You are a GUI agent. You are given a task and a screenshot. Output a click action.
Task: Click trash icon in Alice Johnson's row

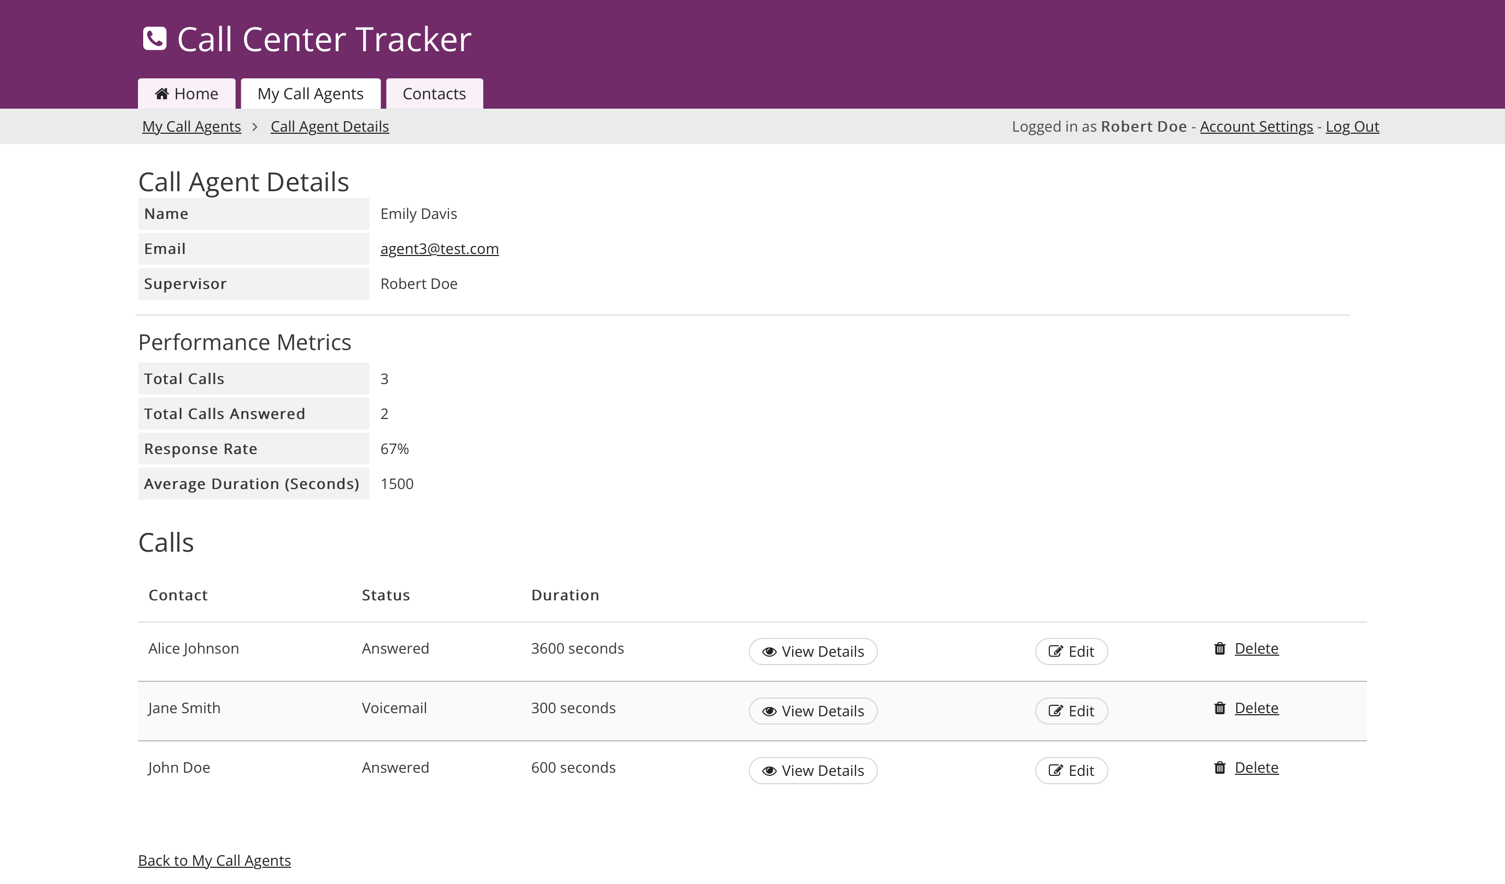tap(1220, 649)
